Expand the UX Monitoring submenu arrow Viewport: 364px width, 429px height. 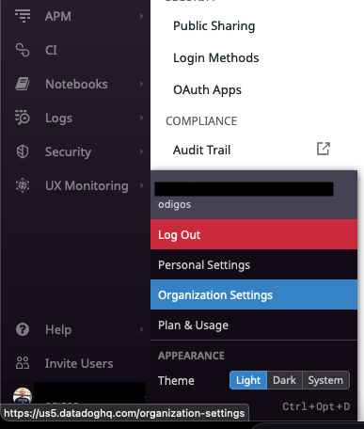[x=142, y=185]
